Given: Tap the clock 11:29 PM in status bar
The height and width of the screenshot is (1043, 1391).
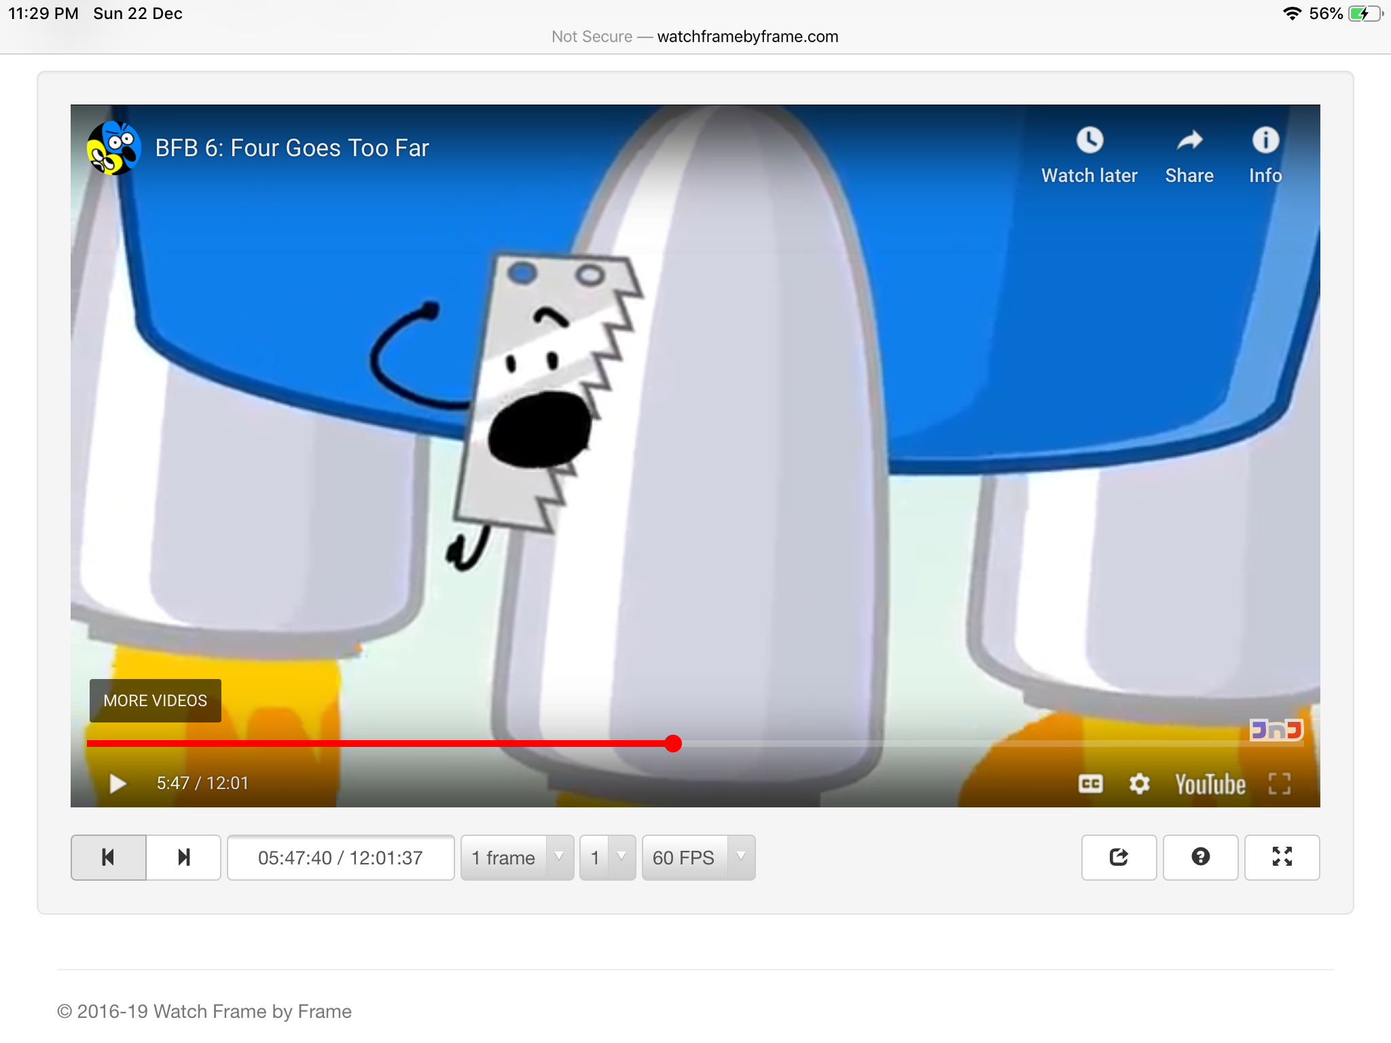Looking at the screenshot, I should coord(43,14).
